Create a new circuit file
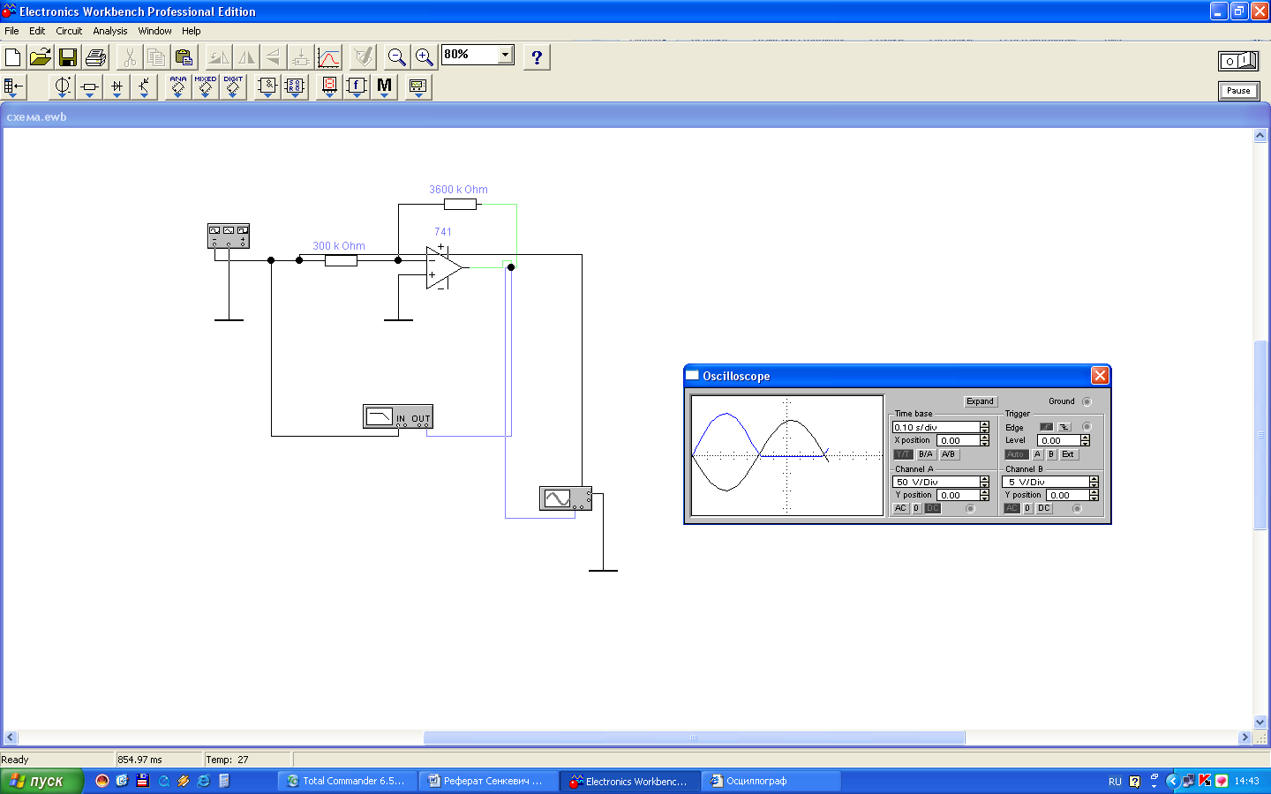 coord(13,57)
